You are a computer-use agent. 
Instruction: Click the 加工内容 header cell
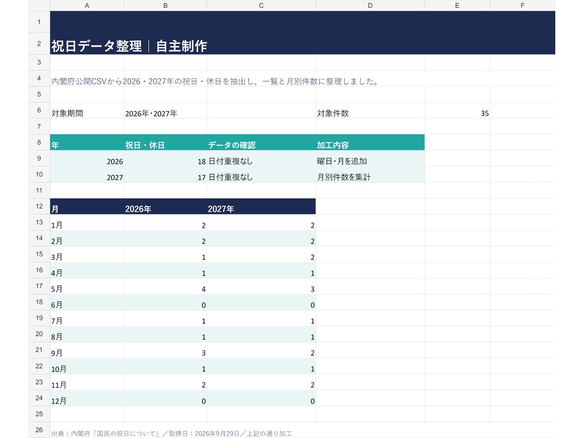[370, 143]
